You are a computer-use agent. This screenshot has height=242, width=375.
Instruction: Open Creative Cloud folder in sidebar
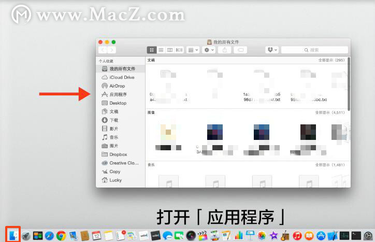click(x=120, y=163)
